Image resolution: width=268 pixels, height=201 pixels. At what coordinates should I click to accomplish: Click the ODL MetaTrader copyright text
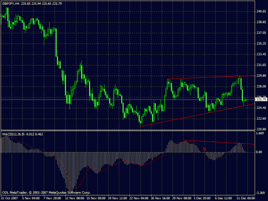point(46,192)
